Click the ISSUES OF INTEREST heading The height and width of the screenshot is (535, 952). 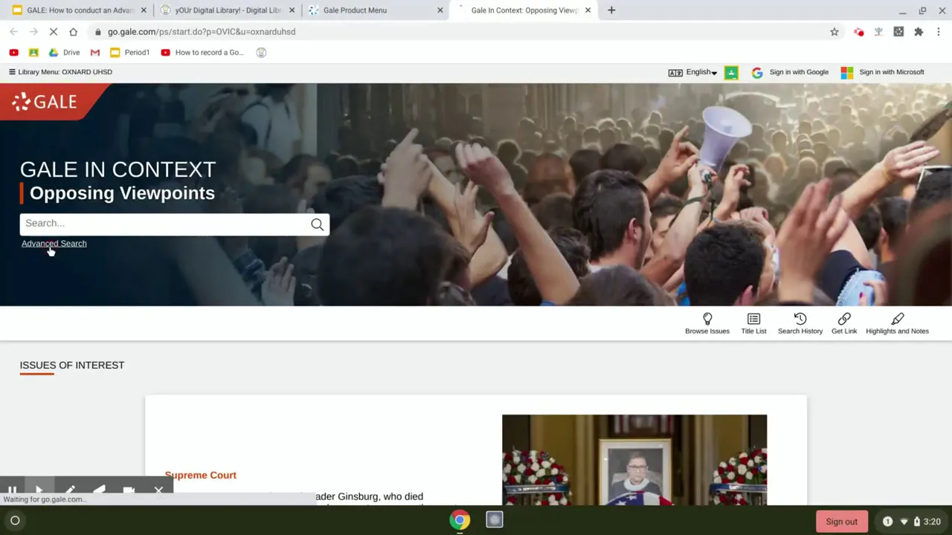(72, 366)
